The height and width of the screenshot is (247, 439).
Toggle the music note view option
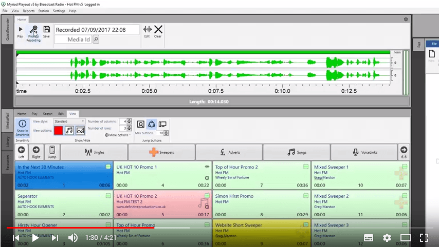coord(69,131)
